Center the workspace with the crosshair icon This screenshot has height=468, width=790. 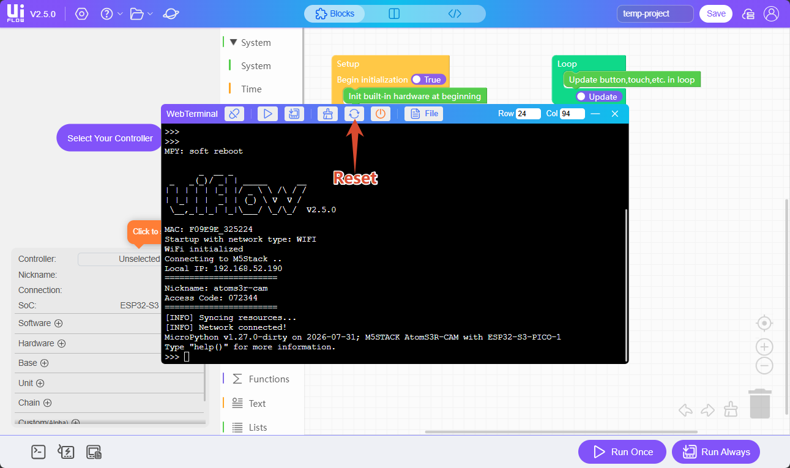click(764, 323)
